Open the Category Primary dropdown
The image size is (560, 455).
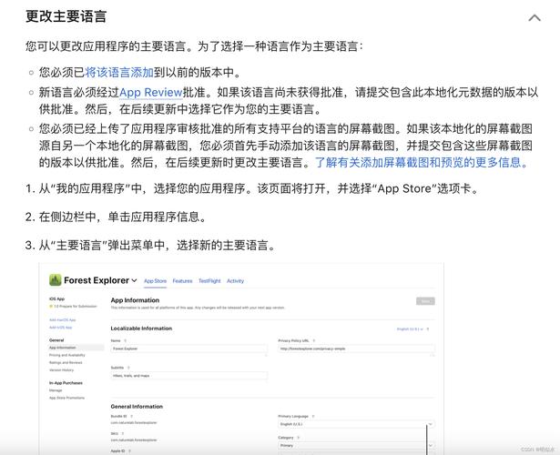pyautogui.click(x=356, y=445)
